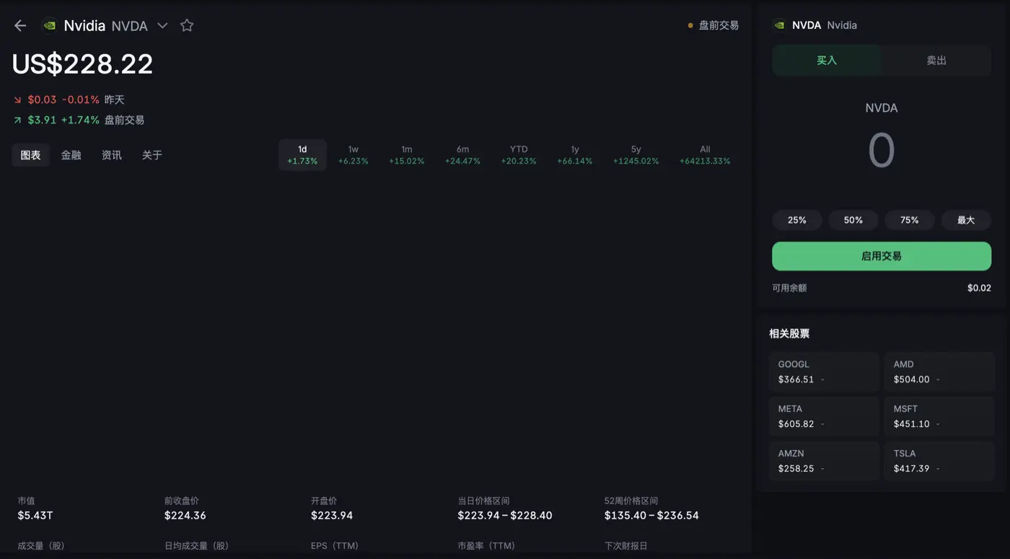Open the AMD related stock card

(939, 371)
